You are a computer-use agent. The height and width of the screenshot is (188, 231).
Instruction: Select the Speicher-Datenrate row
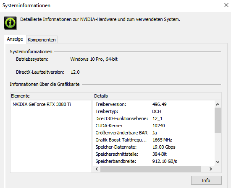pos(154,147)
